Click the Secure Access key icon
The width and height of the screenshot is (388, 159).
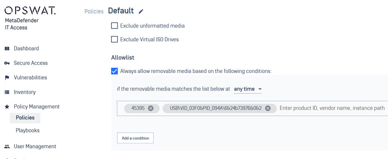(7, 63)
